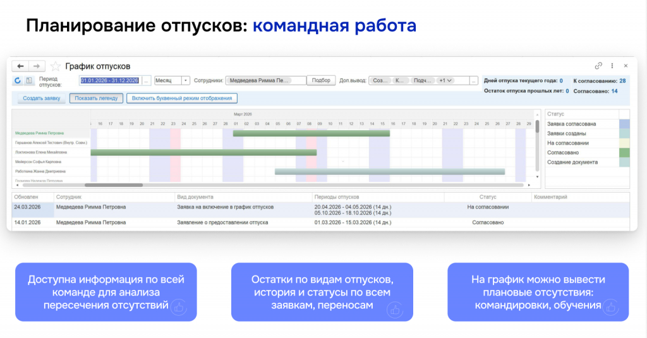
Task: Go back with the left arrow button
Action: (20, 66)
